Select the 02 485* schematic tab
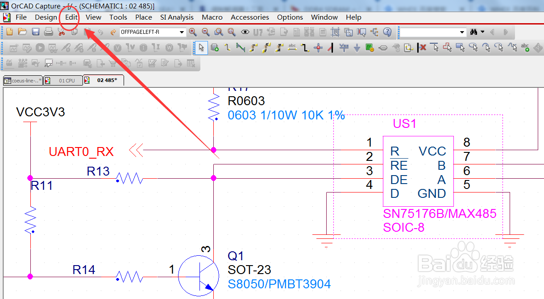This screenshot has width=544, height=299. click(x=103, y=80)
